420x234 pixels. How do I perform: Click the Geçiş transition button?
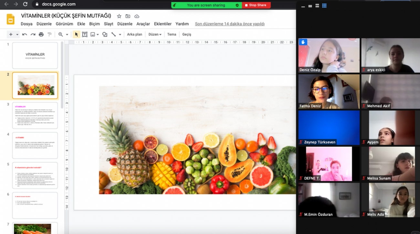(x=187, y=34)
